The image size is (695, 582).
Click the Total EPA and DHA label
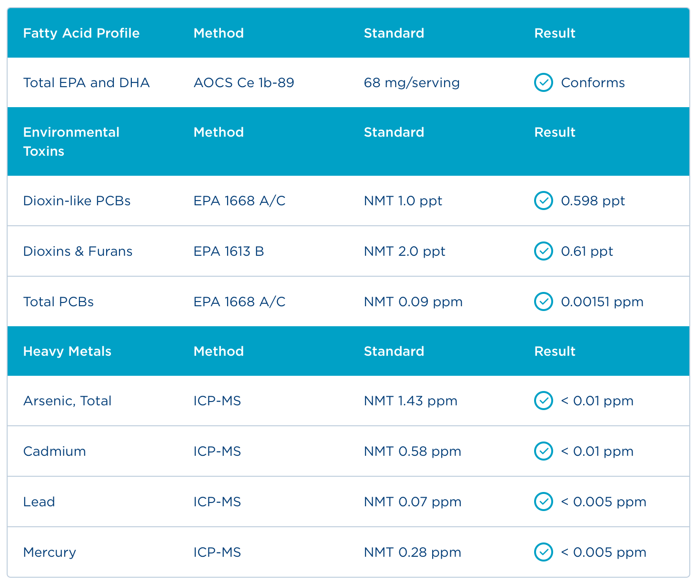(86, 82)
